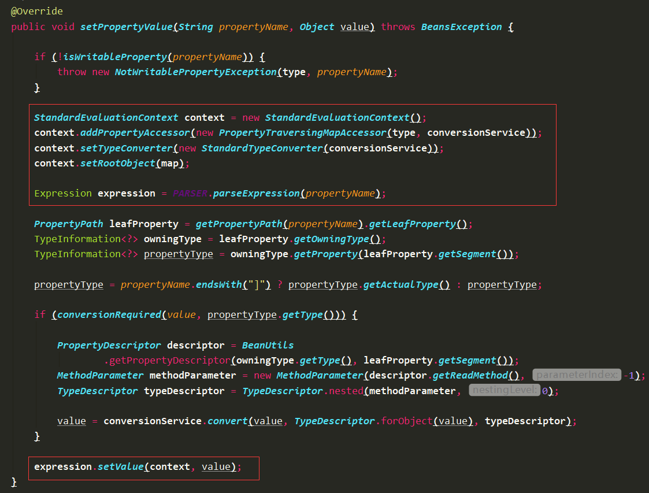The image size is (649, 493).
Task: Click the parseExpression method call
Action: pyautogui.click(x=256, y=194)
